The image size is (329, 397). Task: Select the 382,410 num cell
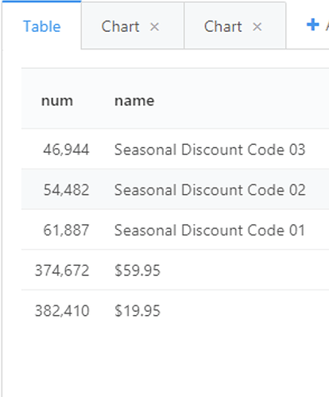tap(62, 311)
